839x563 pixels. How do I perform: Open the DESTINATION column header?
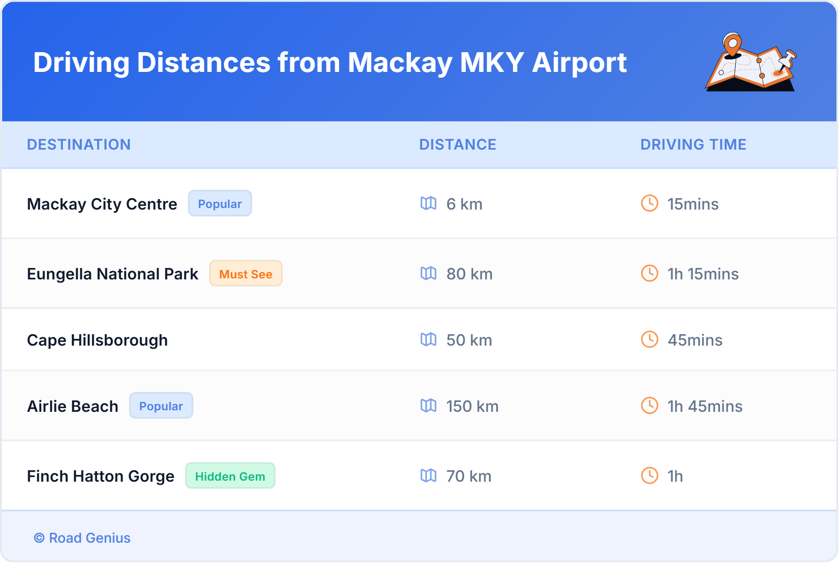pyautogui.click(x=79, y=144)
